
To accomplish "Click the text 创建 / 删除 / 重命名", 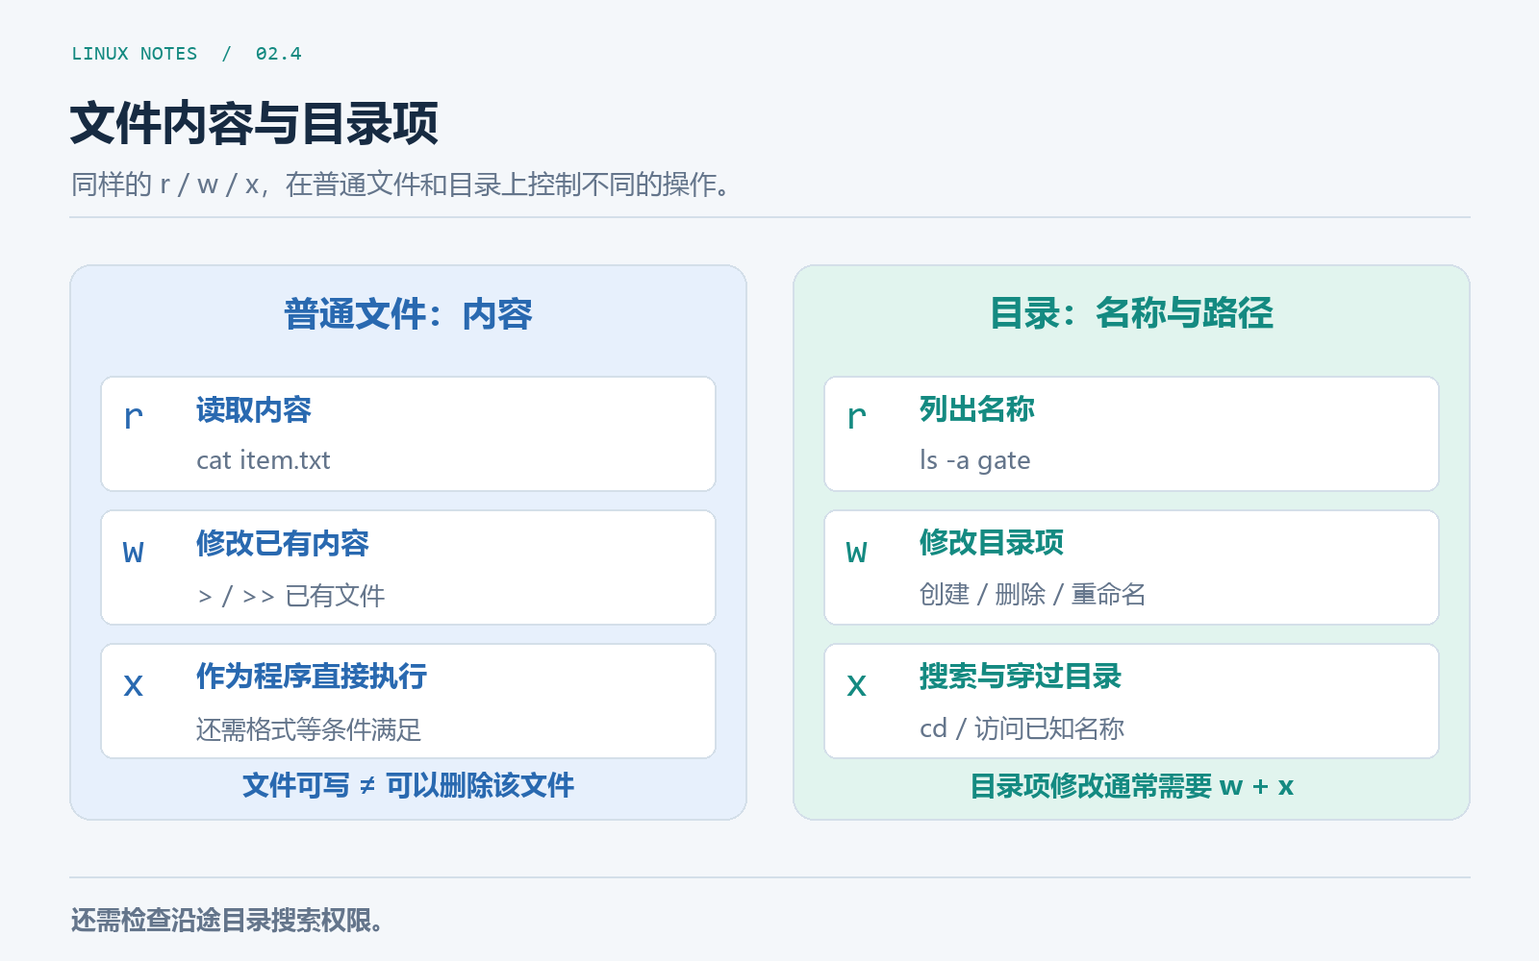I will point(1032,594).
